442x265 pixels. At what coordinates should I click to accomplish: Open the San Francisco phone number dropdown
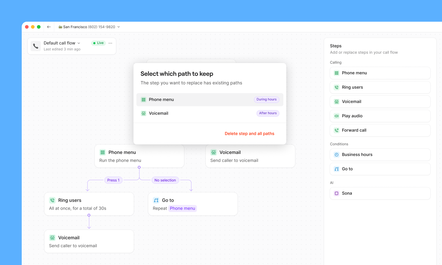89,27
